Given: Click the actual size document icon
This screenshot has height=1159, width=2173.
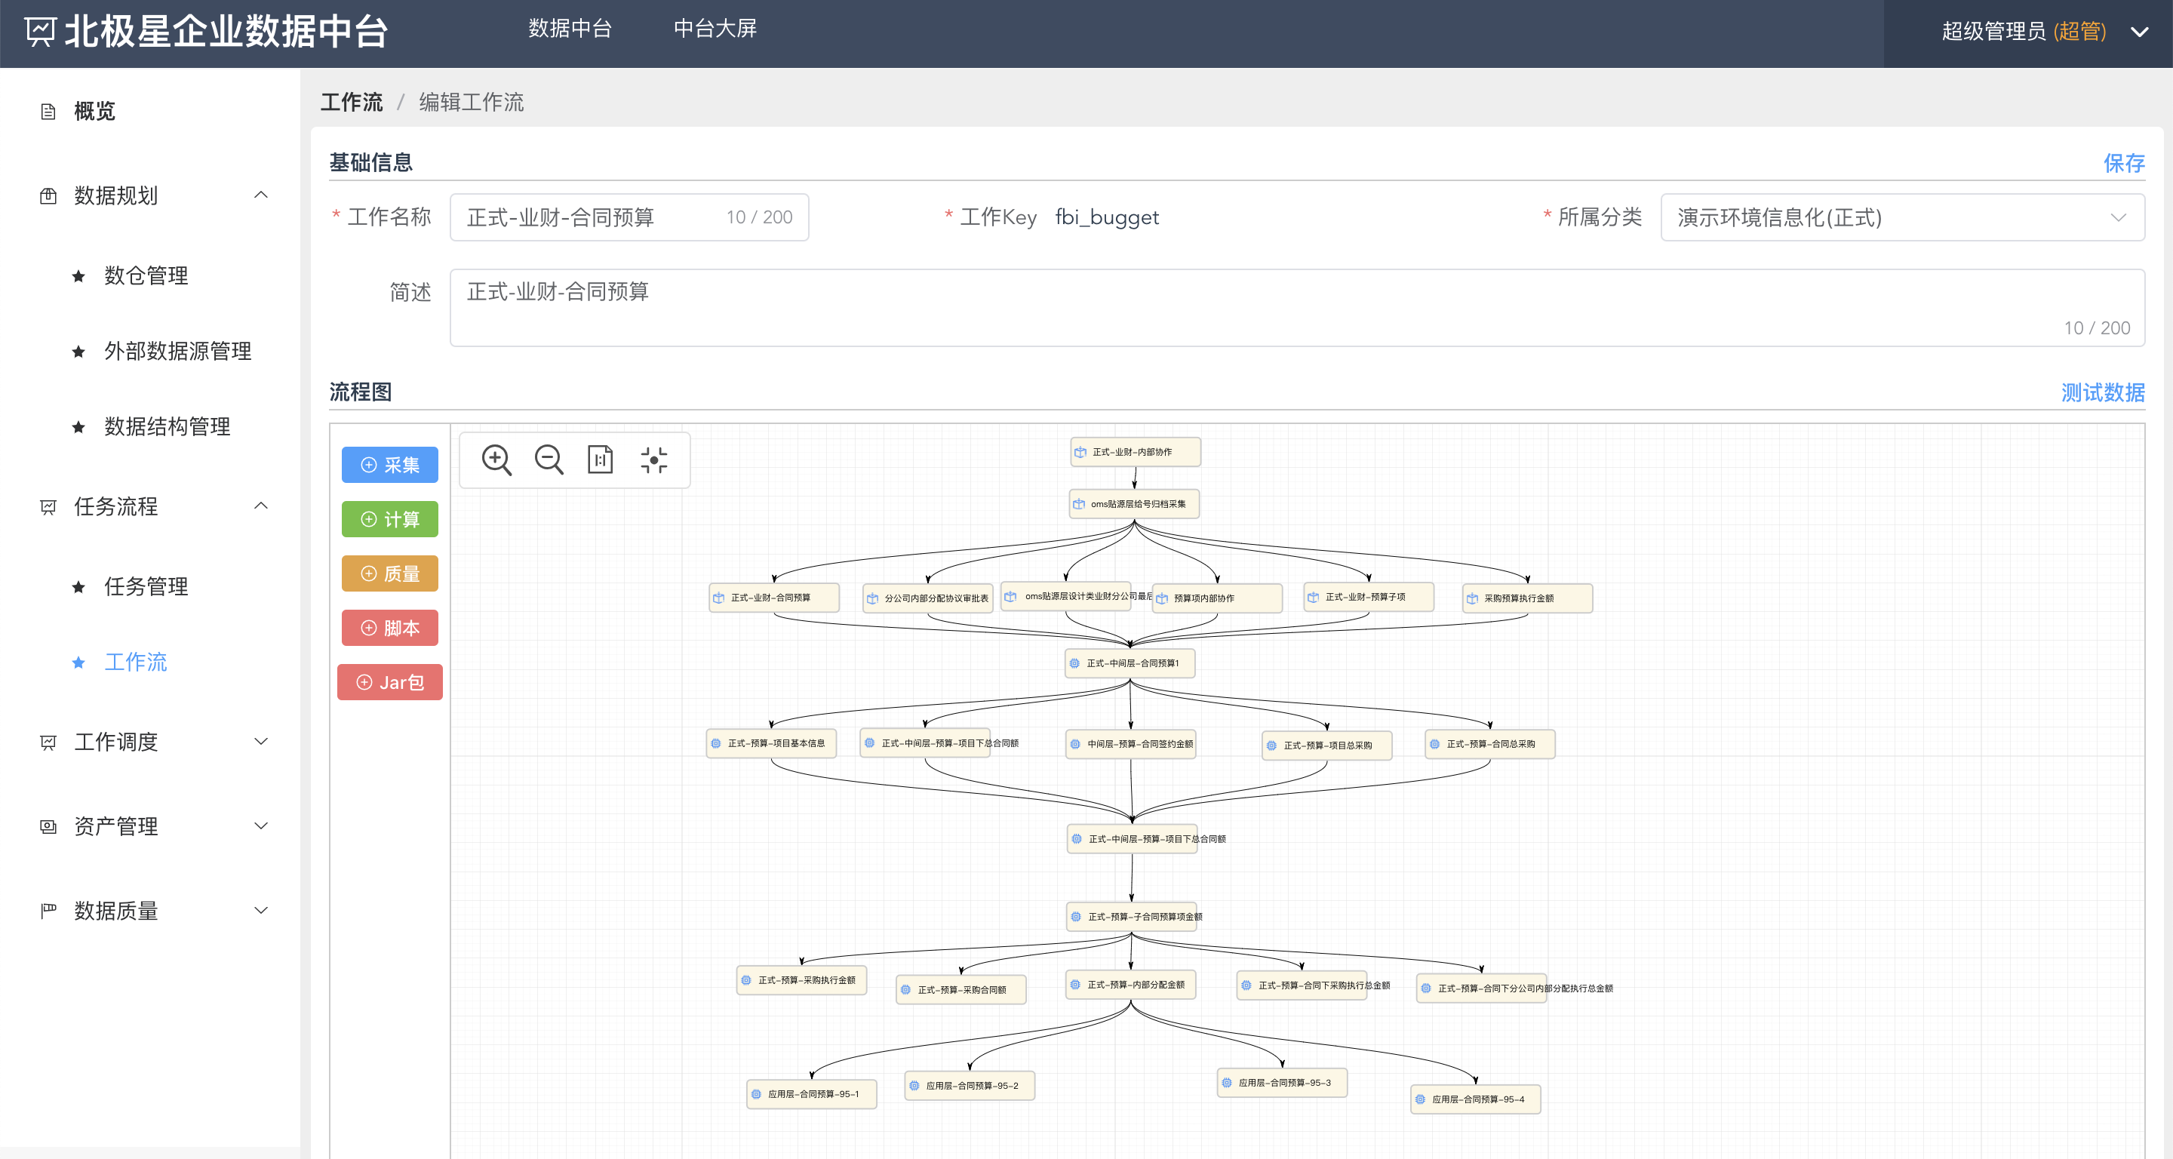Looking at the screenshot, I should (x=600, y=460).
